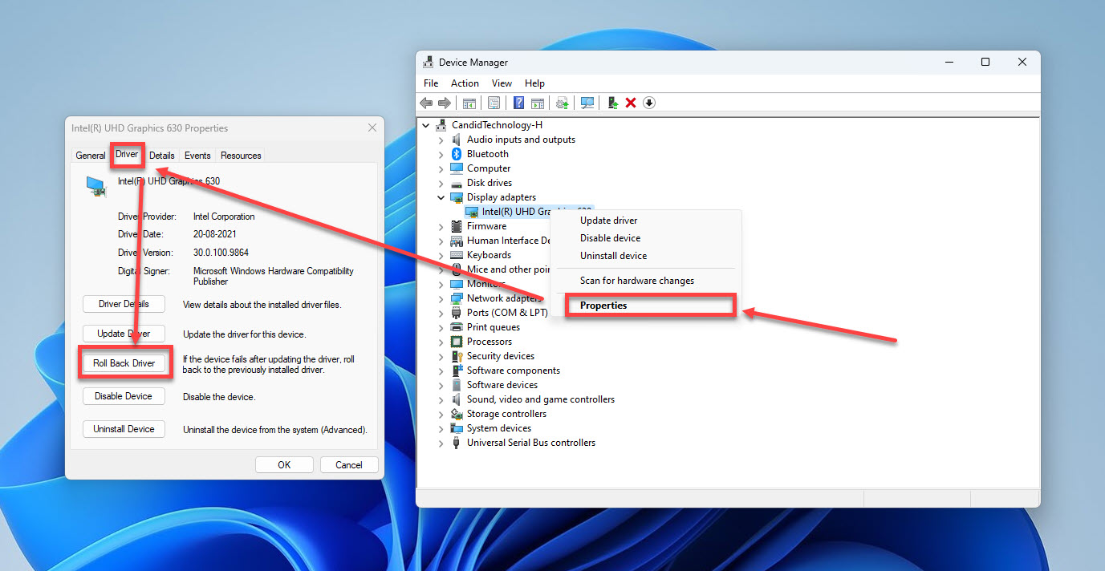1105x571 pixels.
Task: Expand the Print queues node
Action: tap(441, 327)
